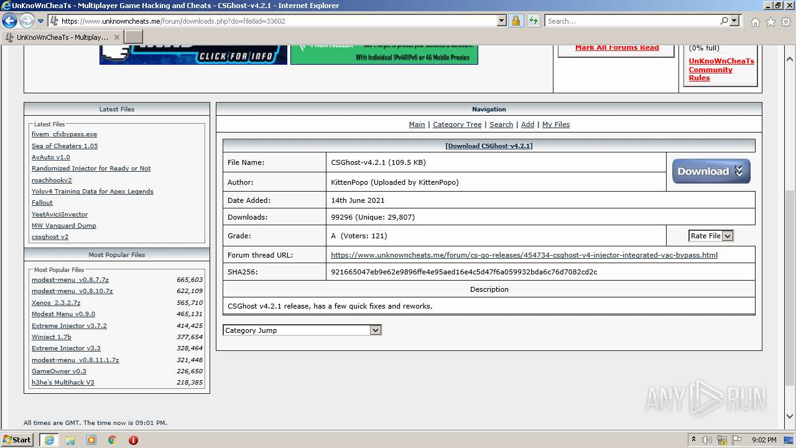Open h3he's Multihack V3 link
Image resolution: width=796 pixels, height=448 pixels.
(x=63, y=383)
